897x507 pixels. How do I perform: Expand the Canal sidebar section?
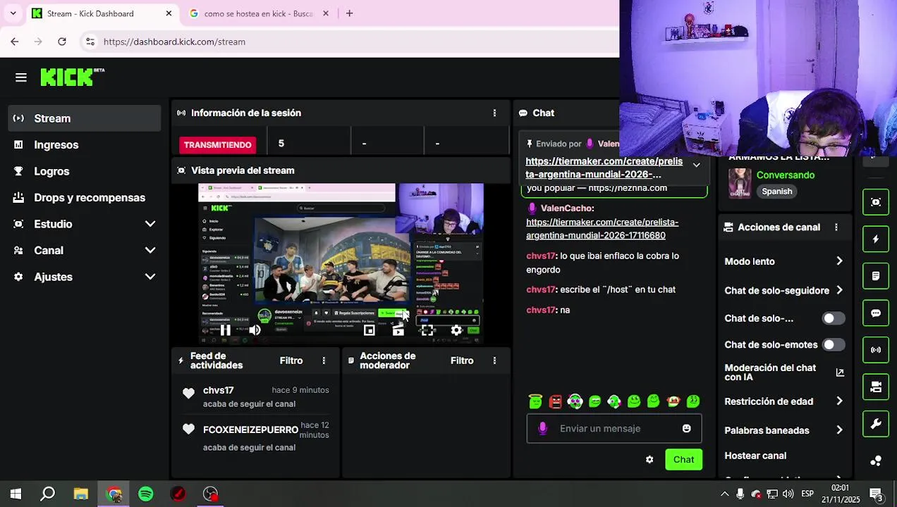tap(85, 251)
